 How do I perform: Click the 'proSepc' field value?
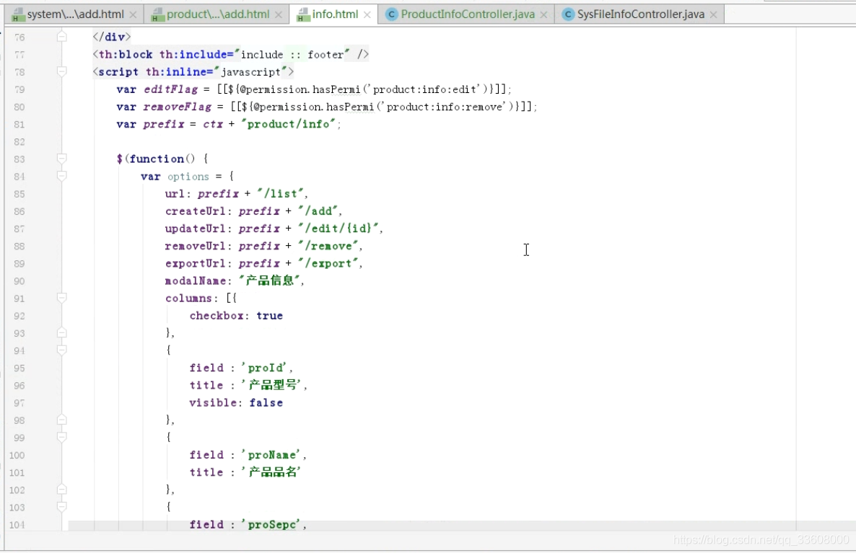(x=272, y=525)
